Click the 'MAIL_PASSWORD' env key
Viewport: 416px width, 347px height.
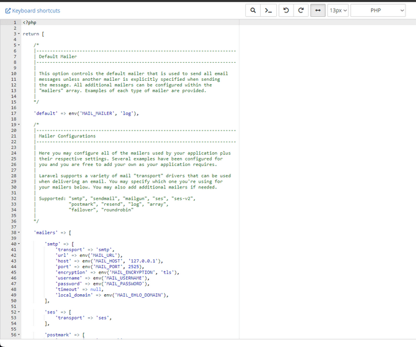coord(124,284)
